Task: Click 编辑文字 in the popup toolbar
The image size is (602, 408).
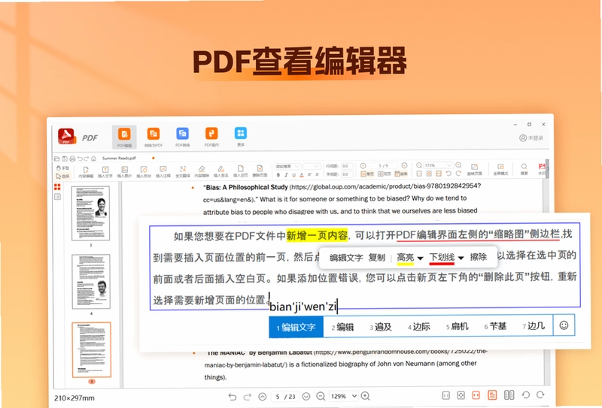Action: tap(346, 258)
